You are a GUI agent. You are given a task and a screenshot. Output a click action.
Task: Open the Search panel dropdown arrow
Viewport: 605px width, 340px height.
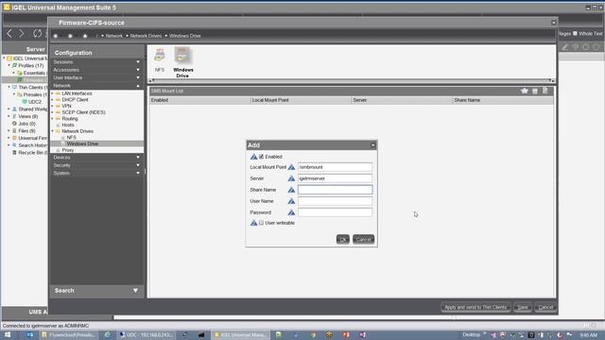[x=135, y=290]
